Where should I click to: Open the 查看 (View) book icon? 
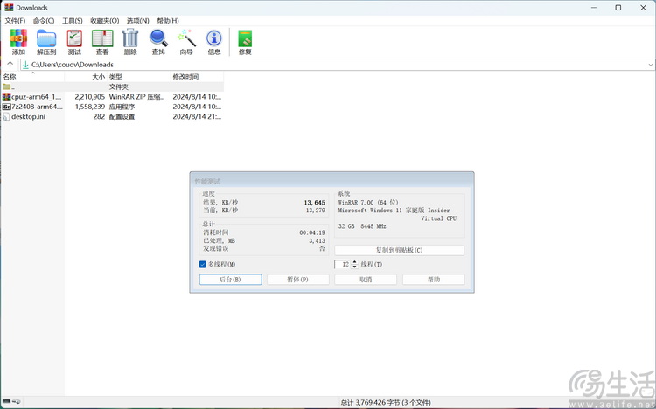102,38
